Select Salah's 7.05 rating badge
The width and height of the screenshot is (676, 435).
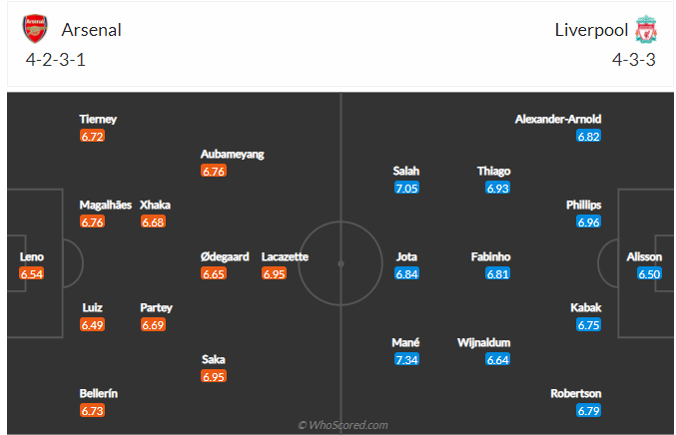pos(406,188)
